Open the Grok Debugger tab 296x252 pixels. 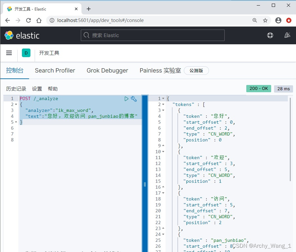(x=107, y=71)
